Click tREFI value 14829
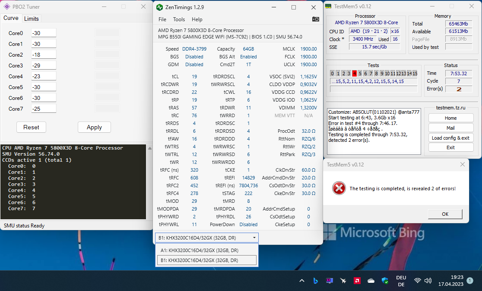482x291 pixels. [248, 178]
